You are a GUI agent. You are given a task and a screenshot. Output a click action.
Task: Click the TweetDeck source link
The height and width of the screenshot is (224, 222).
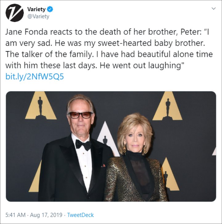[80, 215]
